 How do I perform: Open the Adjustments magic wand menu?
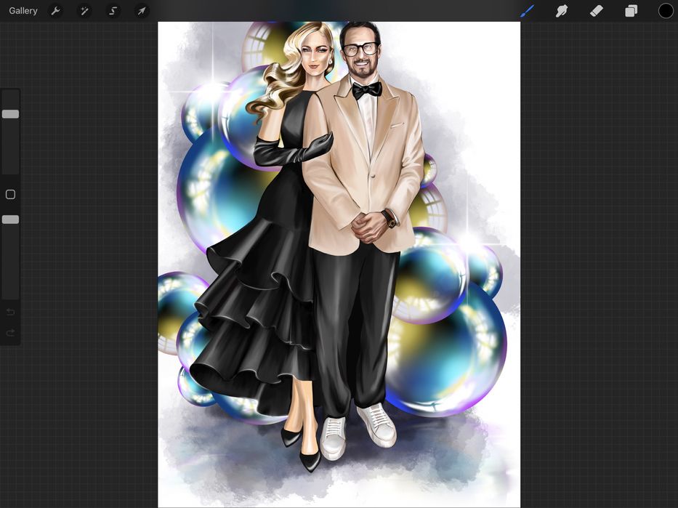[84, 11]
